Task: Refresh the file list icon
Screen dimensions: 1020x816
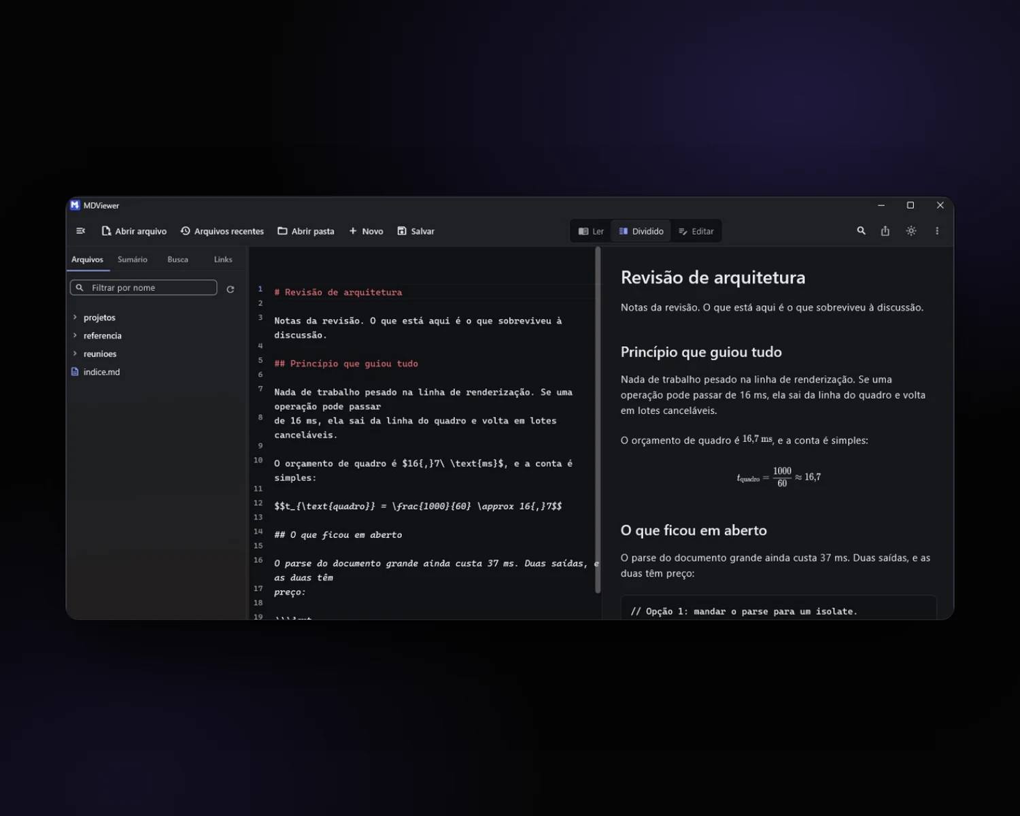Action: coord(231,289)
